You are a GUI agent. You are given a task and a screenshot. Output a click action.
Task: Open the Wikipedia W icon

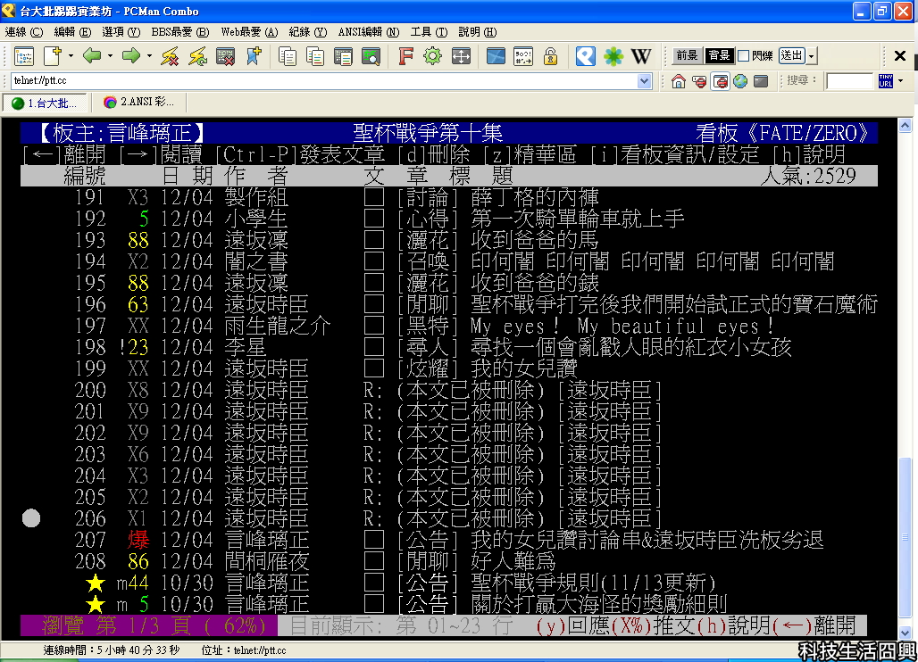click(641, 56)
